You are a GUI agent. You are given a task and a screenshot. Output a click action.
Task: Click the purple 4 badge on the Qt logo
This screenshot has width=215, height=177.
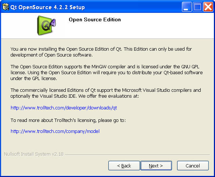[x=53, y=22]
